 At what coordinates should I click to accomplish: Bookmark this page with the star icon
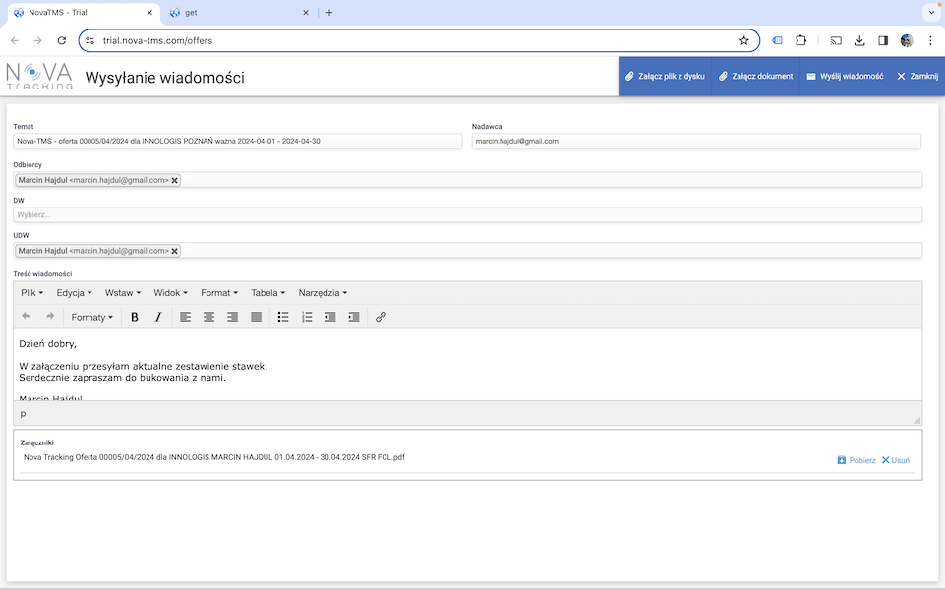pyautogui.click(x=744, y=40)
